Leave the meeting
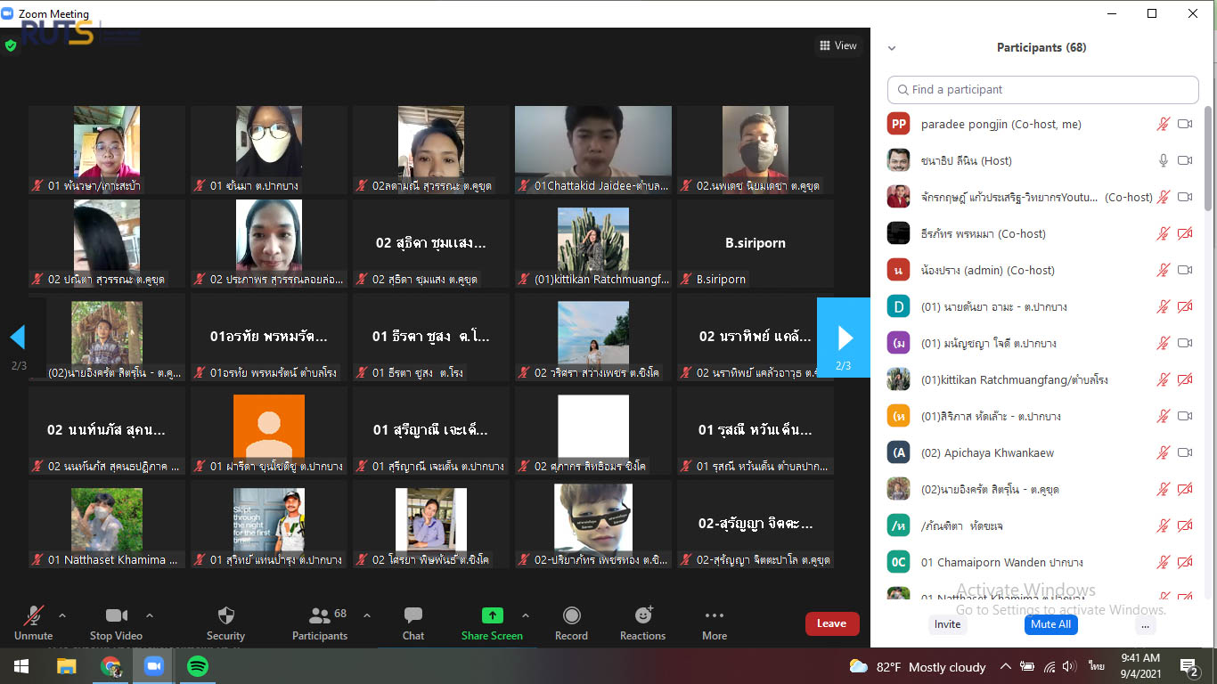The image size is (1217, 684). pos(831,623)
